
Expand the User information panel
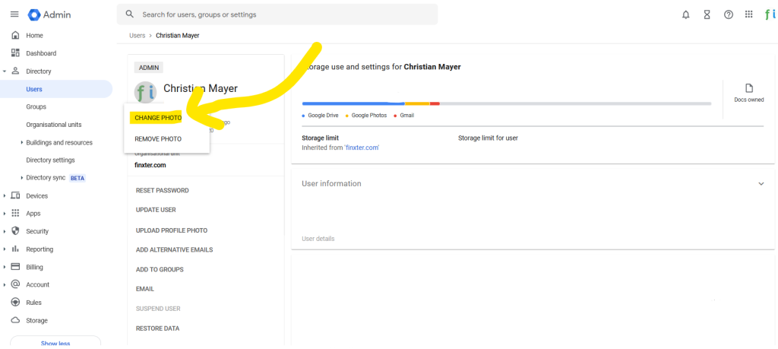tap(761, 184)
